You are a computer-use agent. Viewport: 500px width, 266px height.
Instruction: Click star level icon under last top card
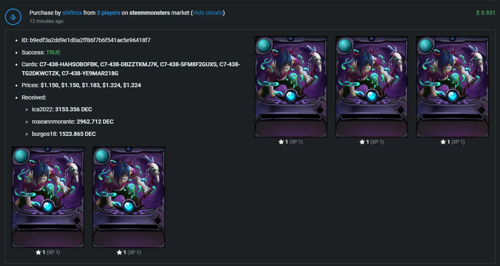pyautogui.click(x=443, y=142)
